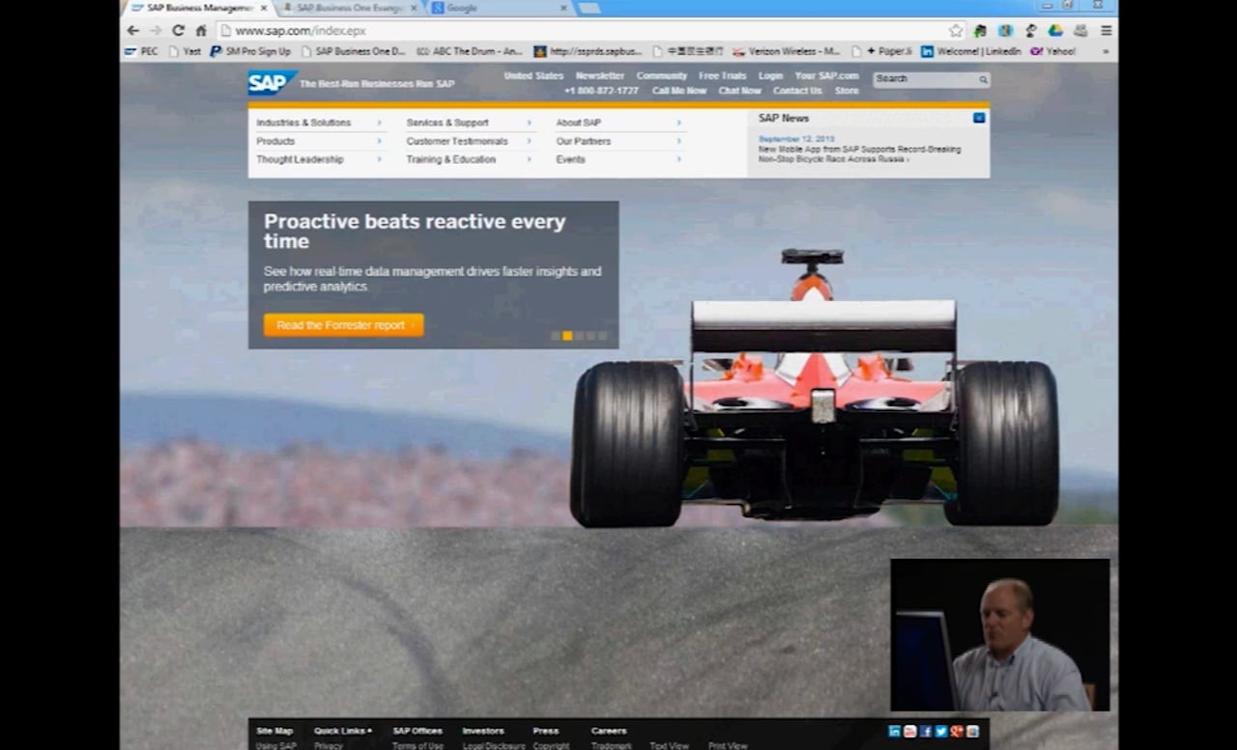This screenshot has width=1237, height=750.
Task: Open the Community link
Action: [x=662, y=75]
